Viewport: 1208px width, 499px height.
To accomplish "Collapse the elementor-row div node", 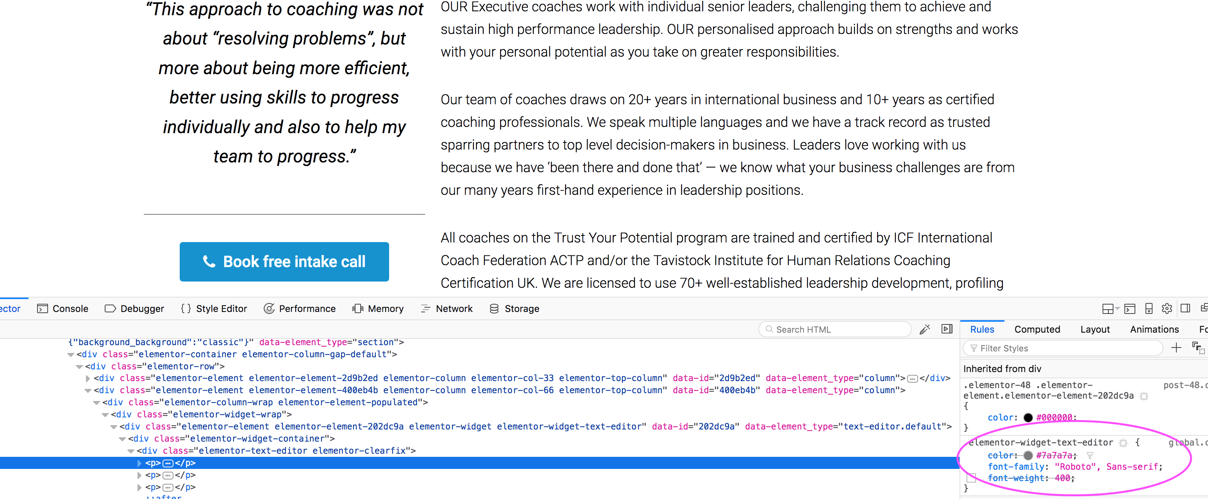I will pos(79,367).
